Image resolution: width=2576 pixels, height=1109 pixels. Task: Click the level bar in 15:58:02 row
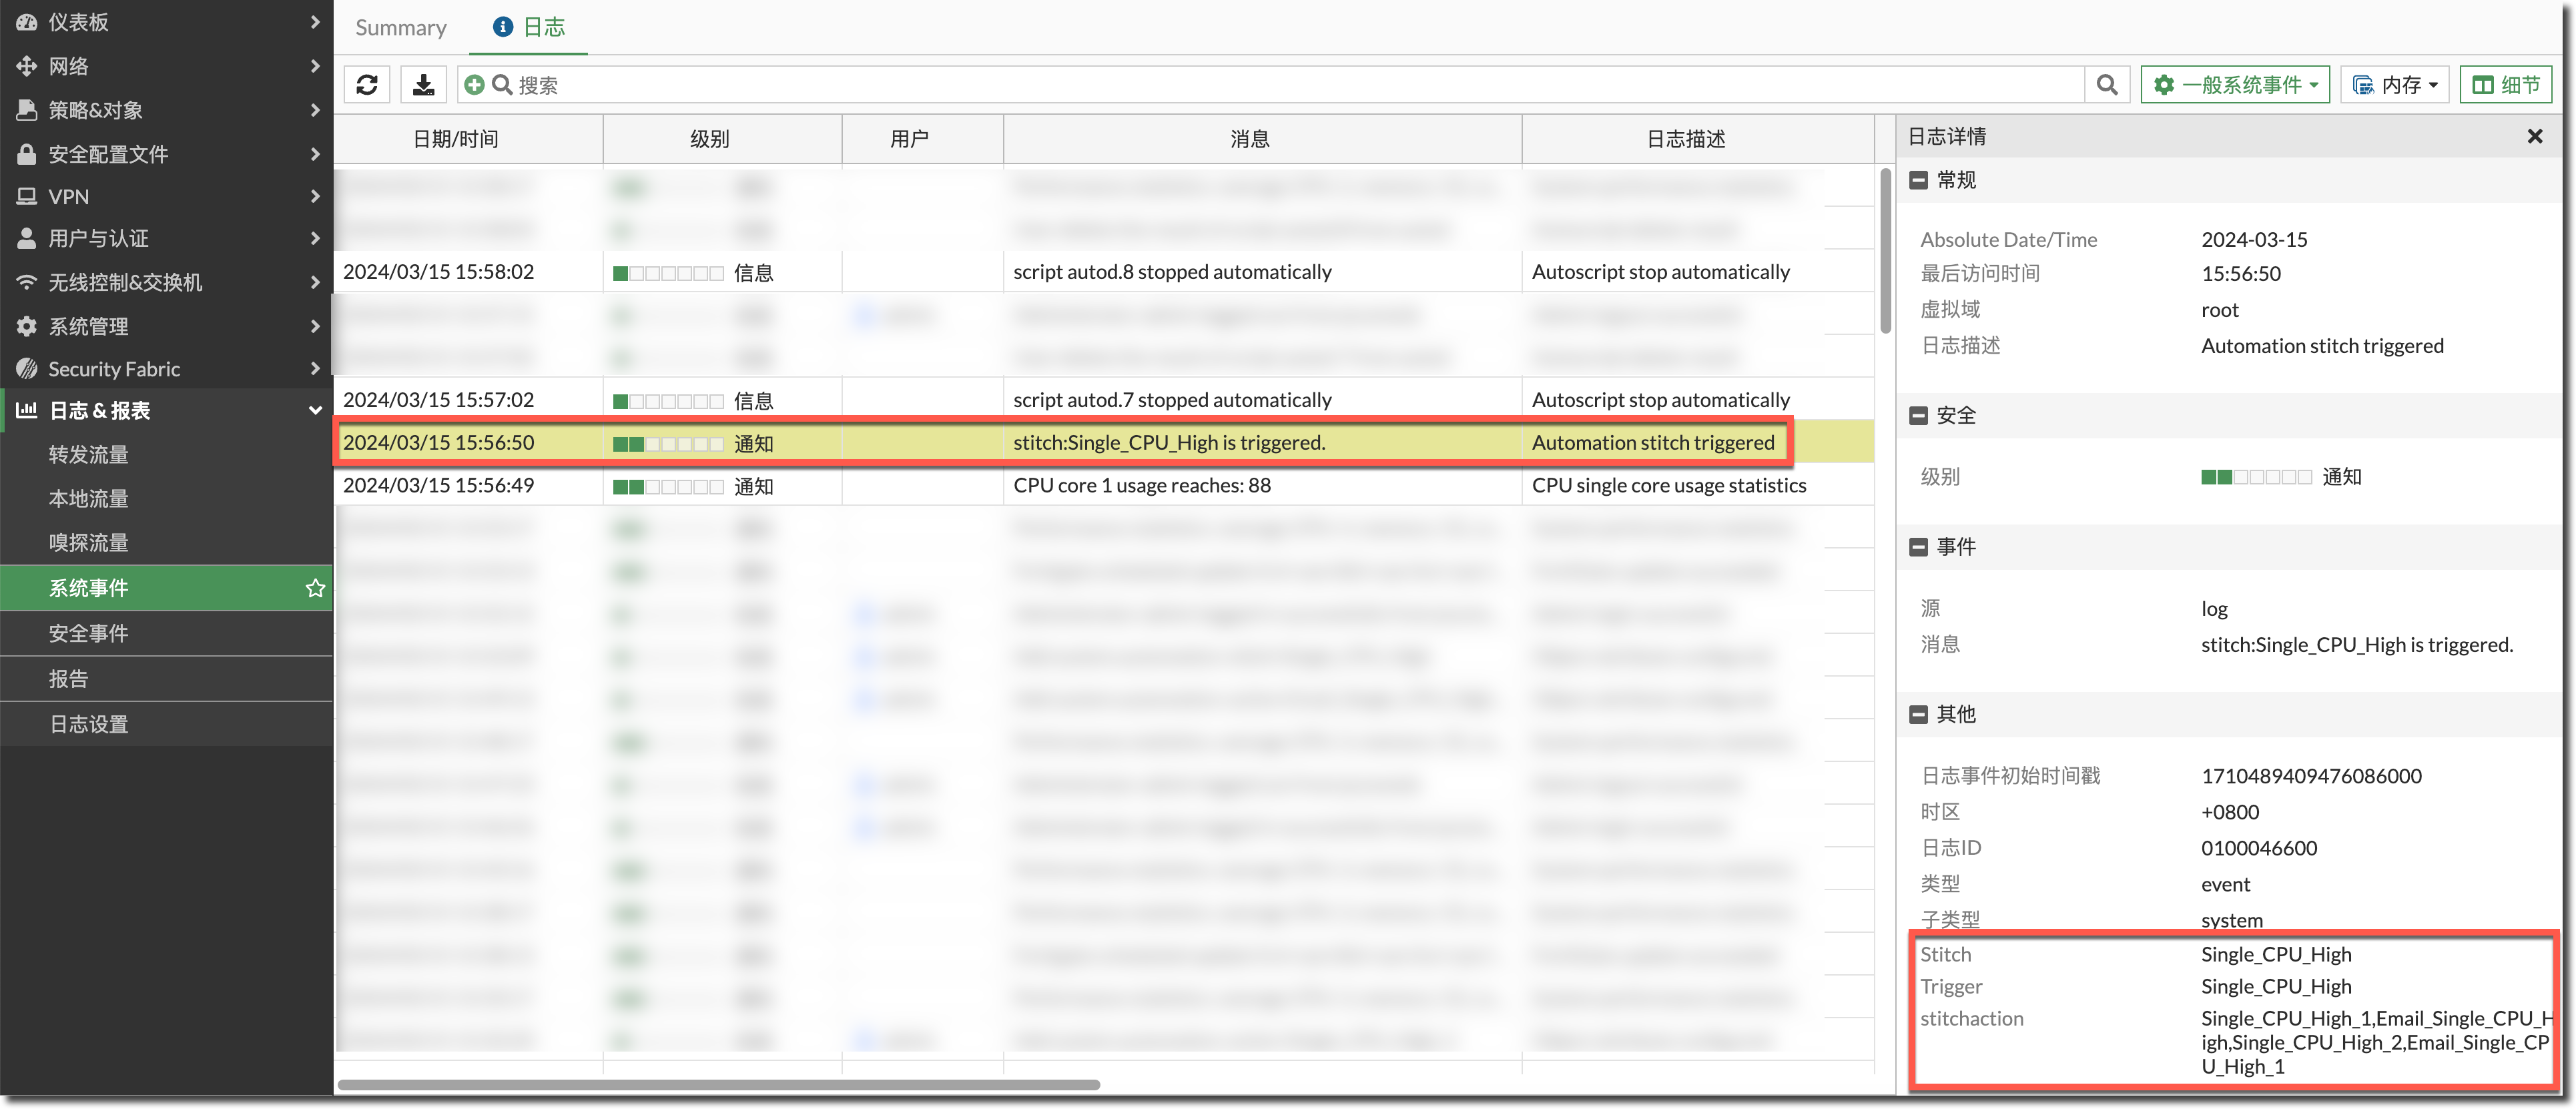pos(667,273)
